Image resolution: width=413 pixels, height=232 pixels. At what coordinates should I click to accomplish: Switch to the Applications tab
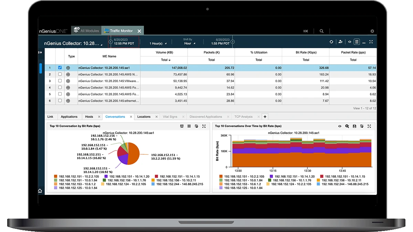(x=70, y=117)
